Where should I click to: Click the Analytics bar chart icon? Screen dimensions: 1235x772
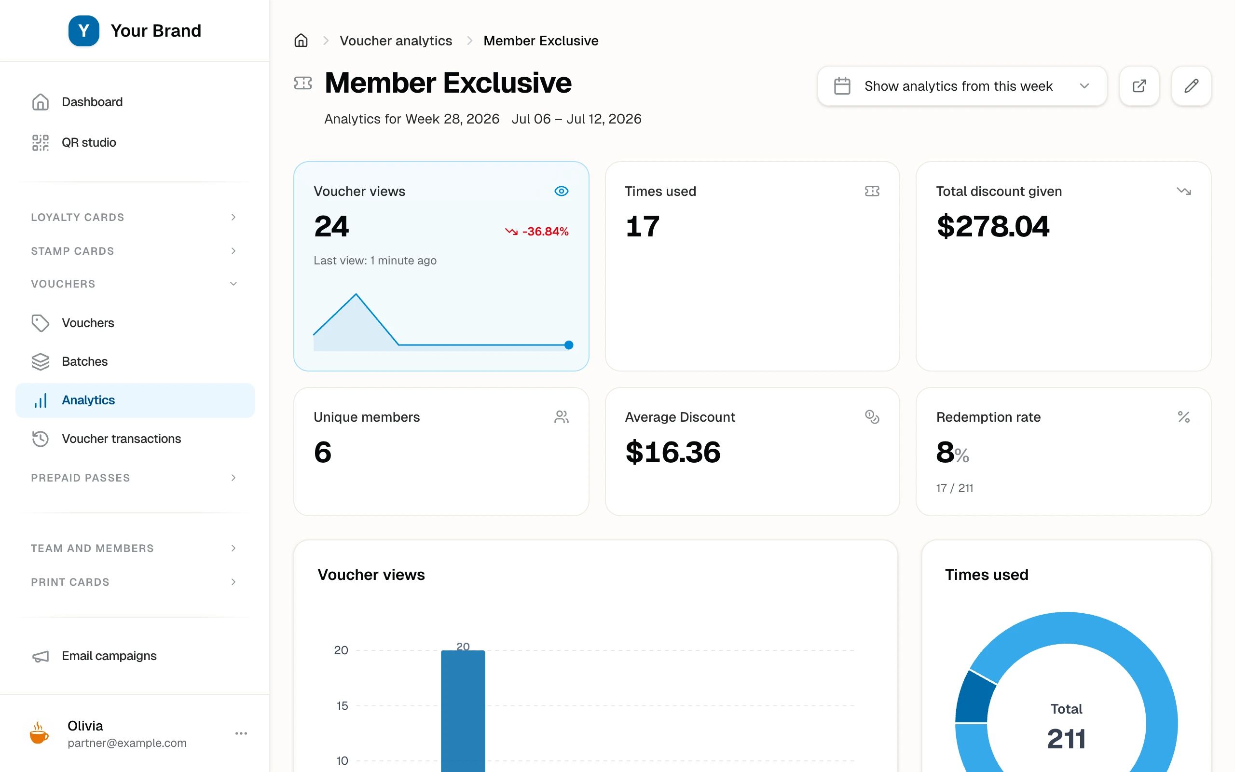[x=41, y=400]
